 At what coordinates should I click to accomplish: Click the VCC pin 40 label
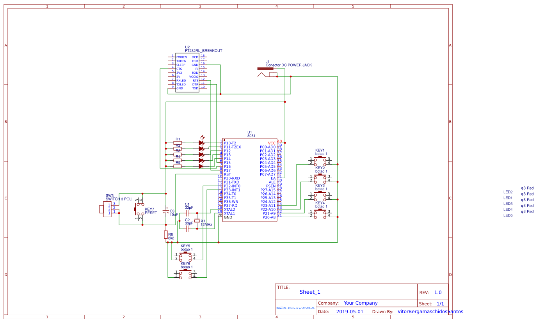272,143
